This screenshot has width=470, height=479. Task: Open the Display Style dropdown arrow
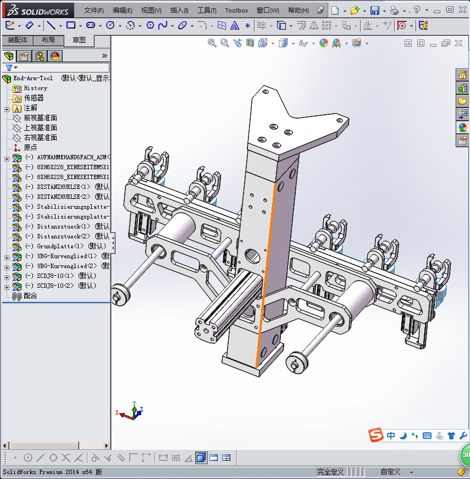[x=293, y=44]
